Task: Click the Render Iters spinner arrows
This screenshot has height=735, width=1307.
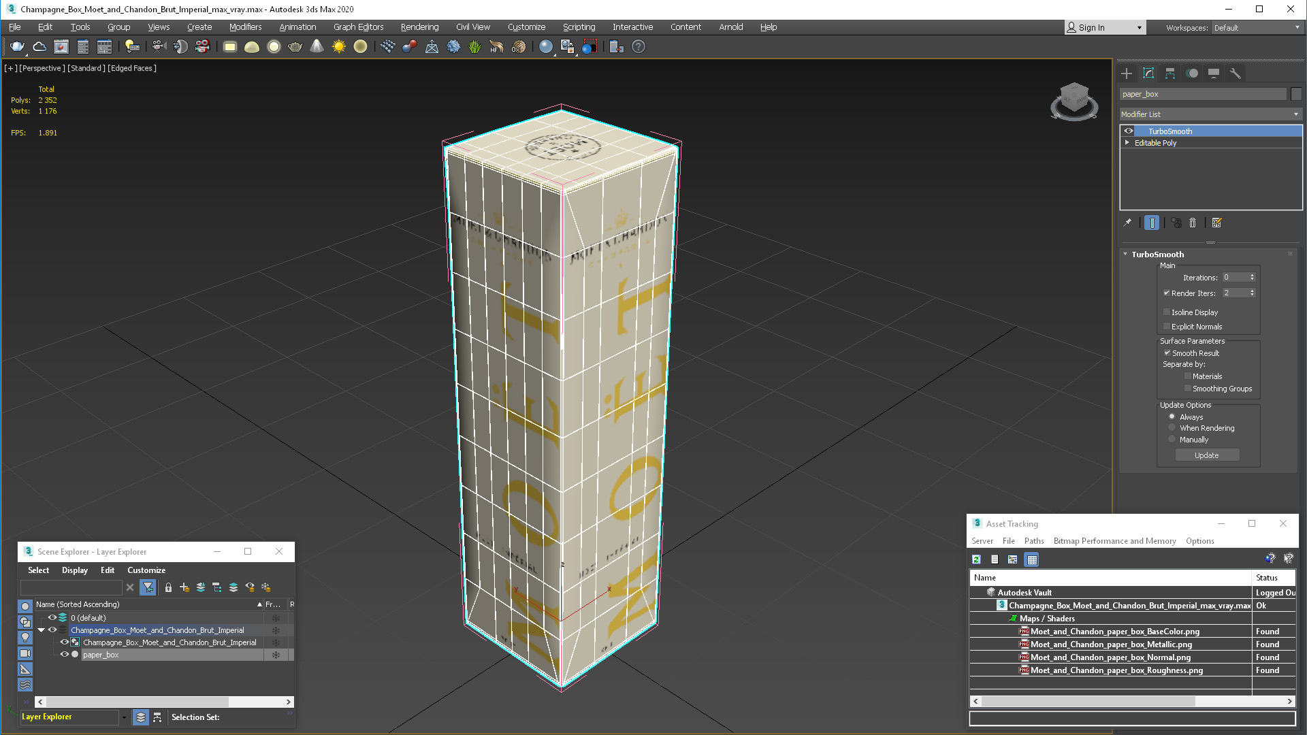Action: click(x=1252, y=293)
